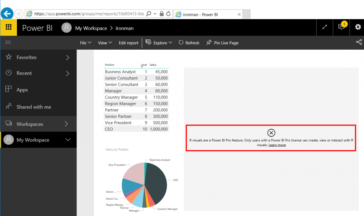Click the browser forward arrow
The image size is (364, 216).
pos(19,14)
